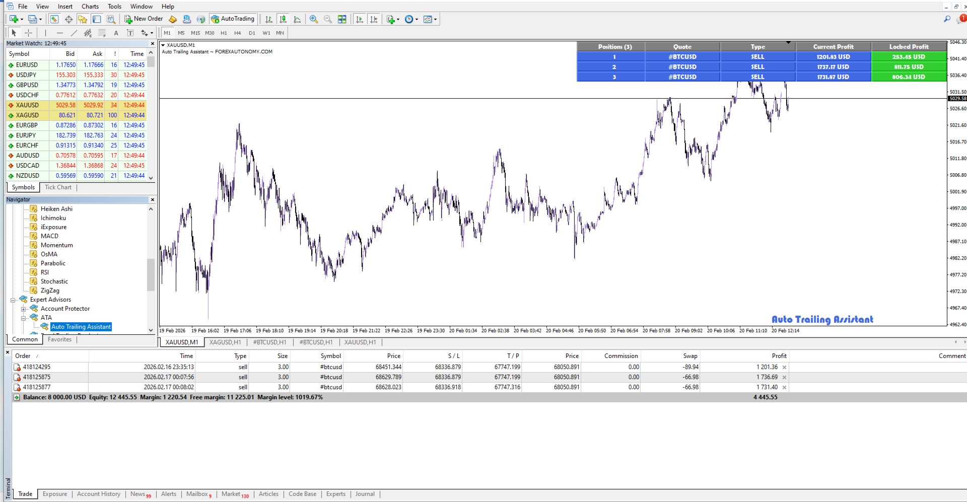This screenshot has width=967, height=502.
Task: Select the Text Label tool
Action: [130, 33]
